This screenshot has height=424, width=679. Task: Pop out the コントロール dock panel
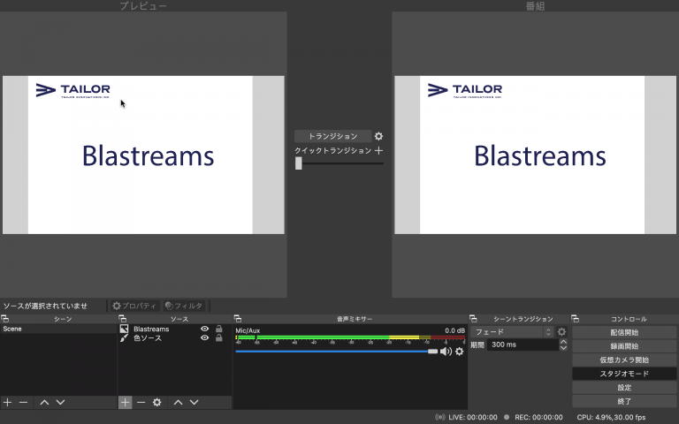(575, 319)
